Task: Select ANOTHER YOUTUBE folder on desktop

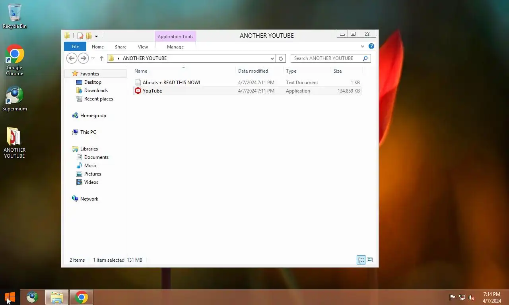Action: click(15, 143)
